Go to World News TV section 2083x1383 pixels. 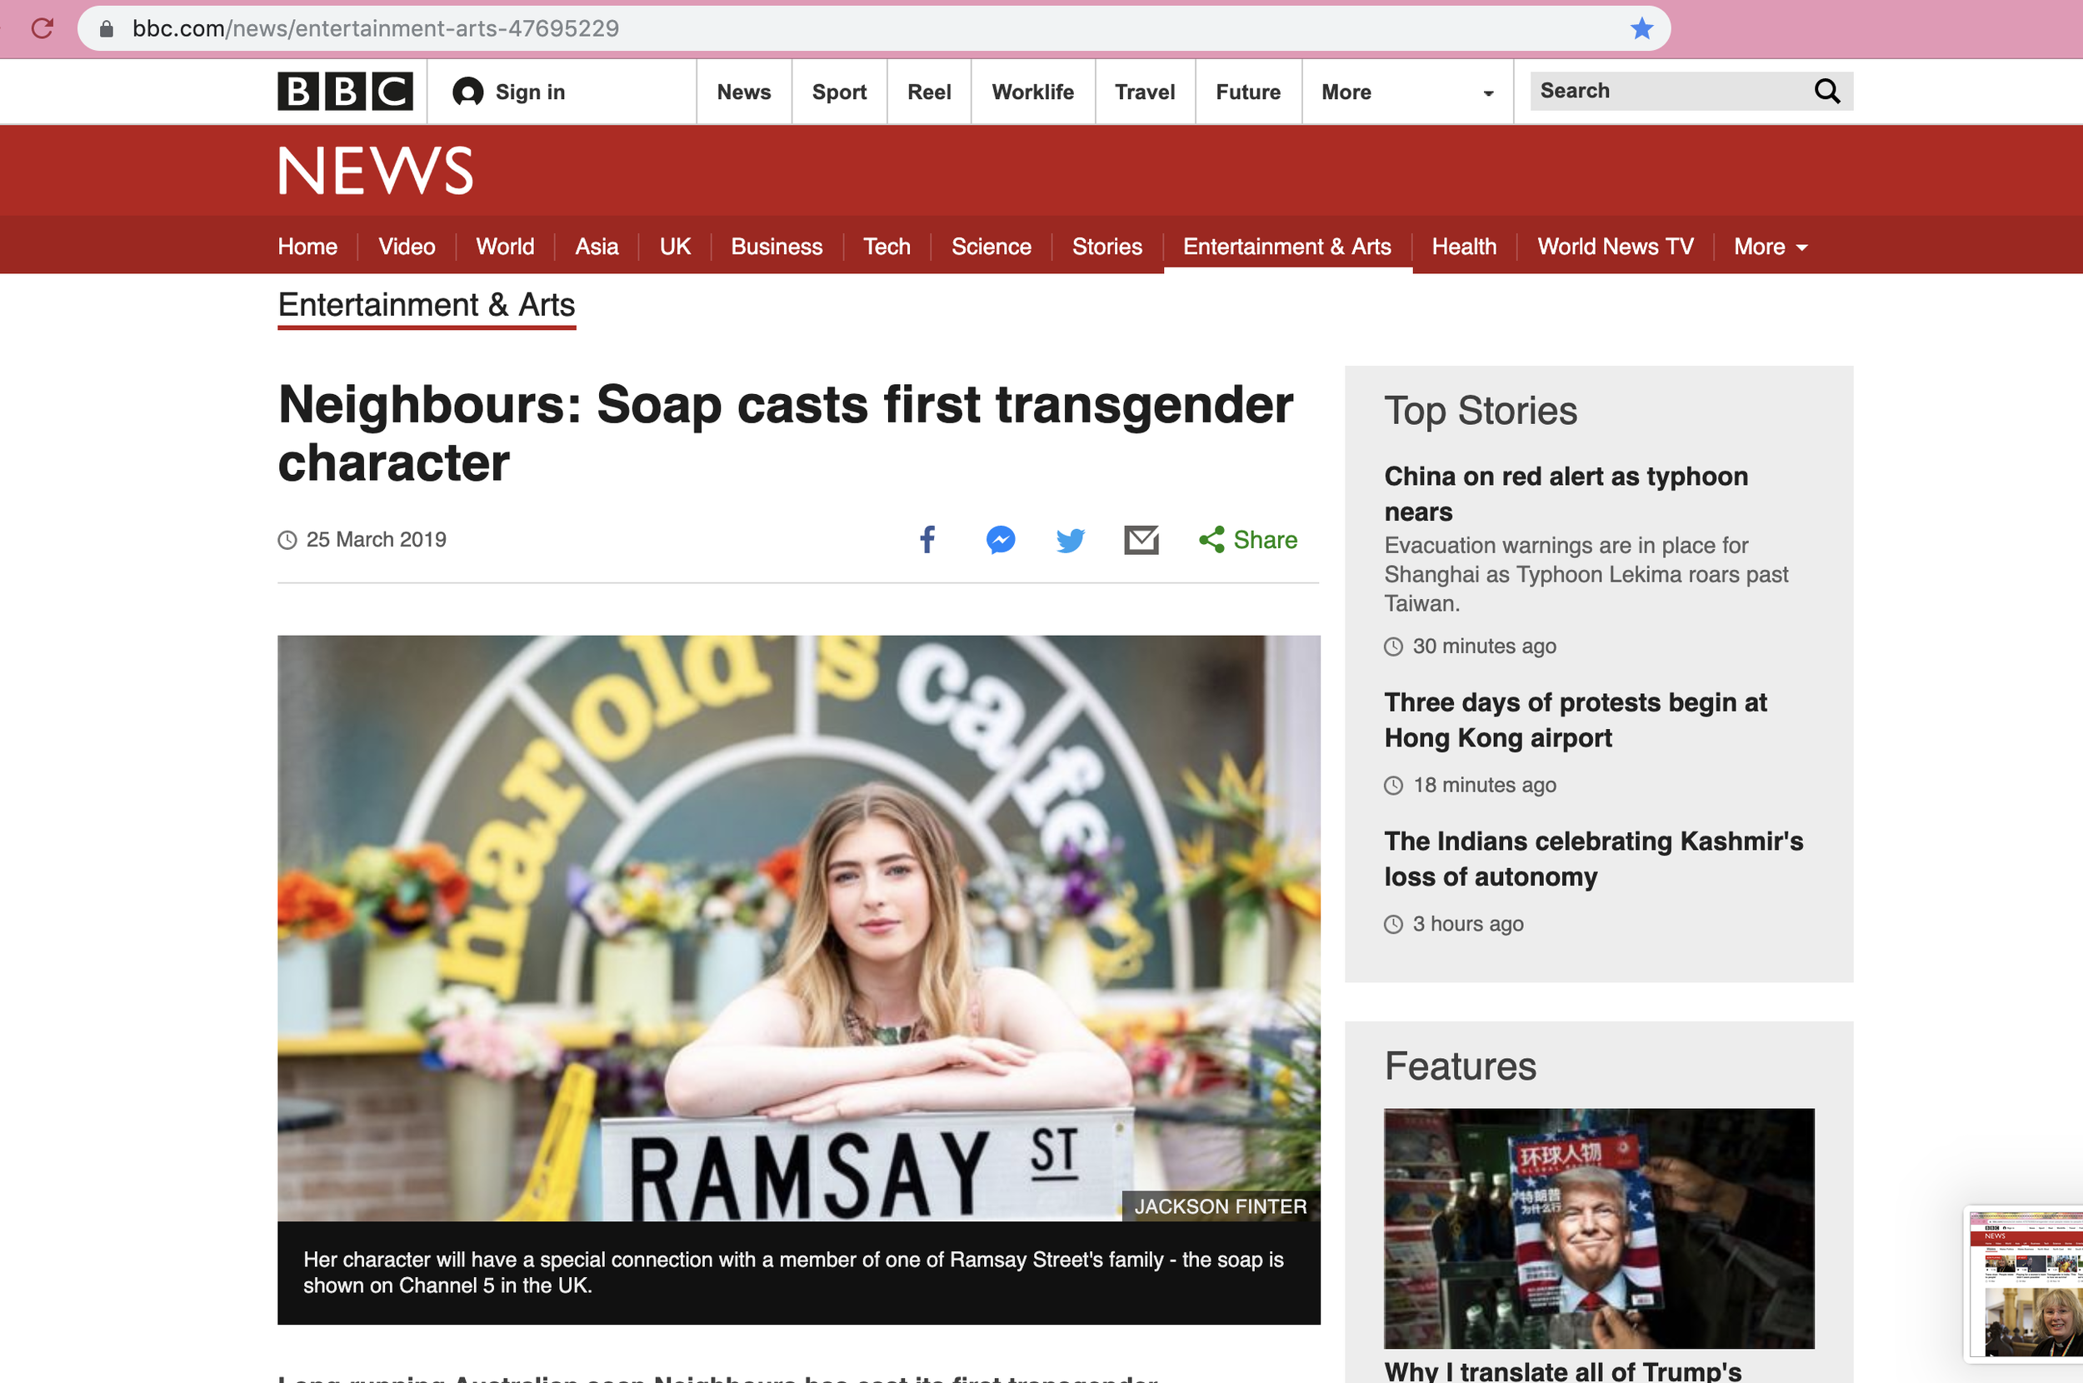(1615, 247)
